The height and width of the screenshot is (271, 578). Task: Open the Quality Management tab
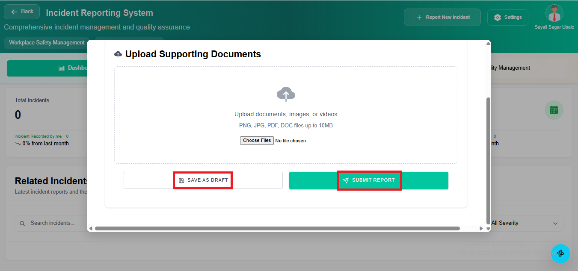tap(511, 68)
